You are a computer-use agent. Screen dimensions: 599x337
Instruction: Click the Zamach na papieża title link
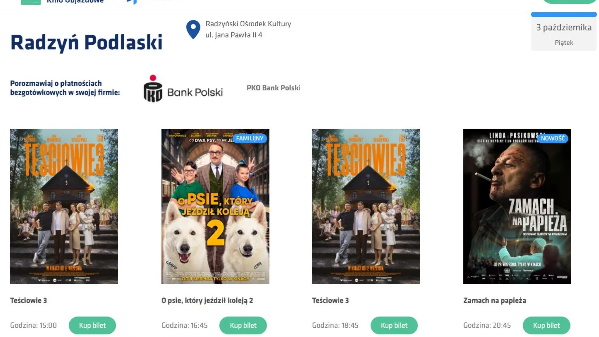pyautogui.click(x=495, y=300)
